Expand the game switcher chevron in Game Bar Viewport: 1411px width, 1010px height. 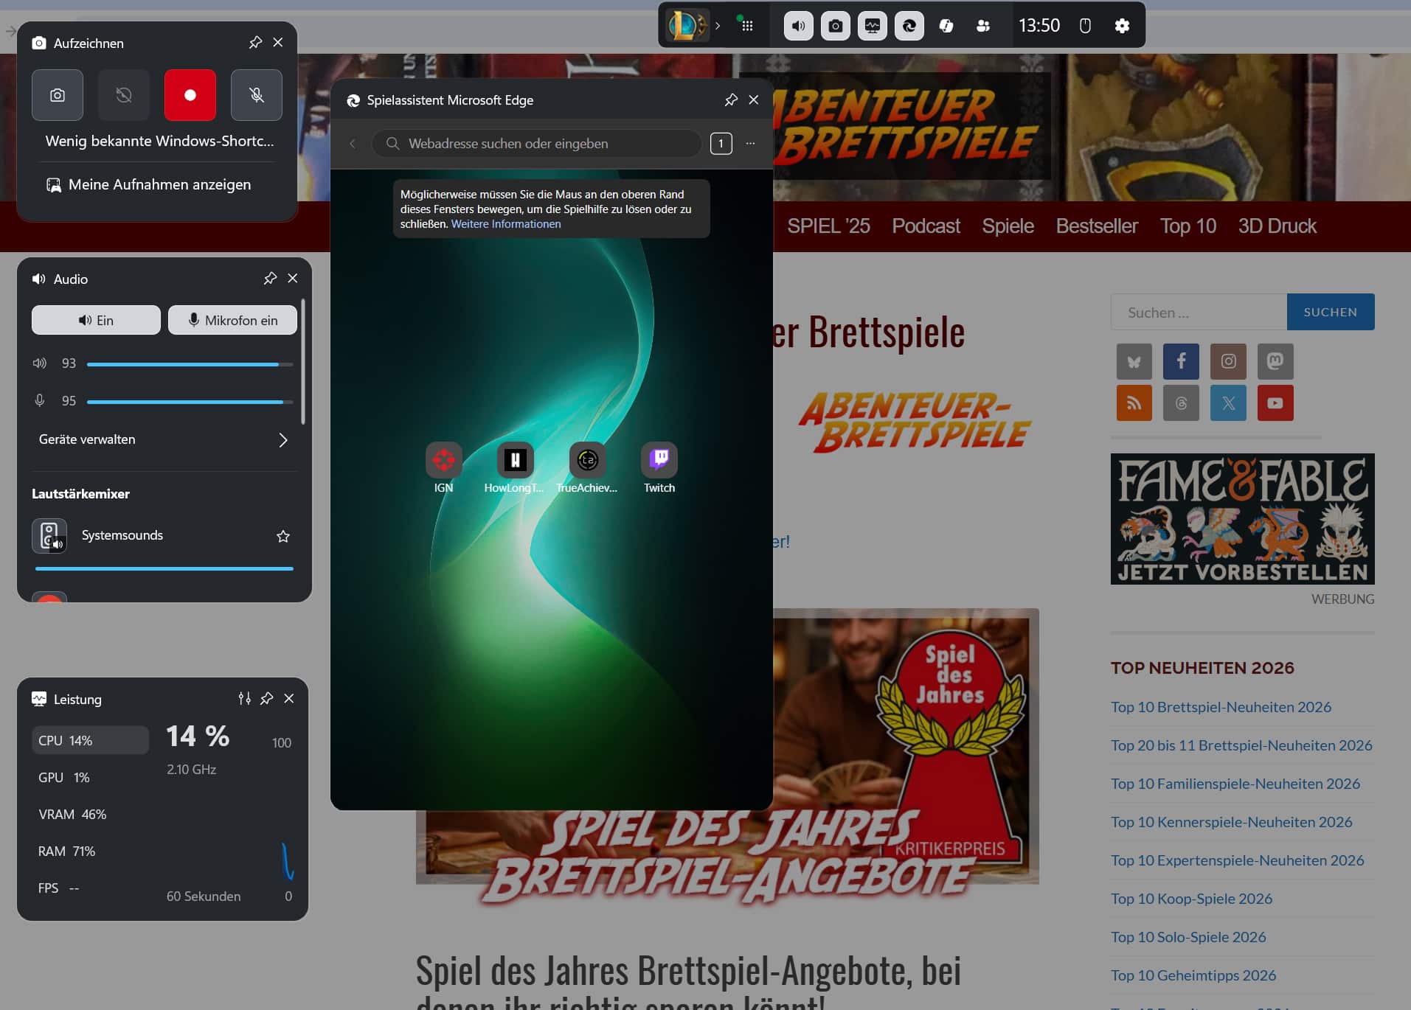(x=717, y=26)
